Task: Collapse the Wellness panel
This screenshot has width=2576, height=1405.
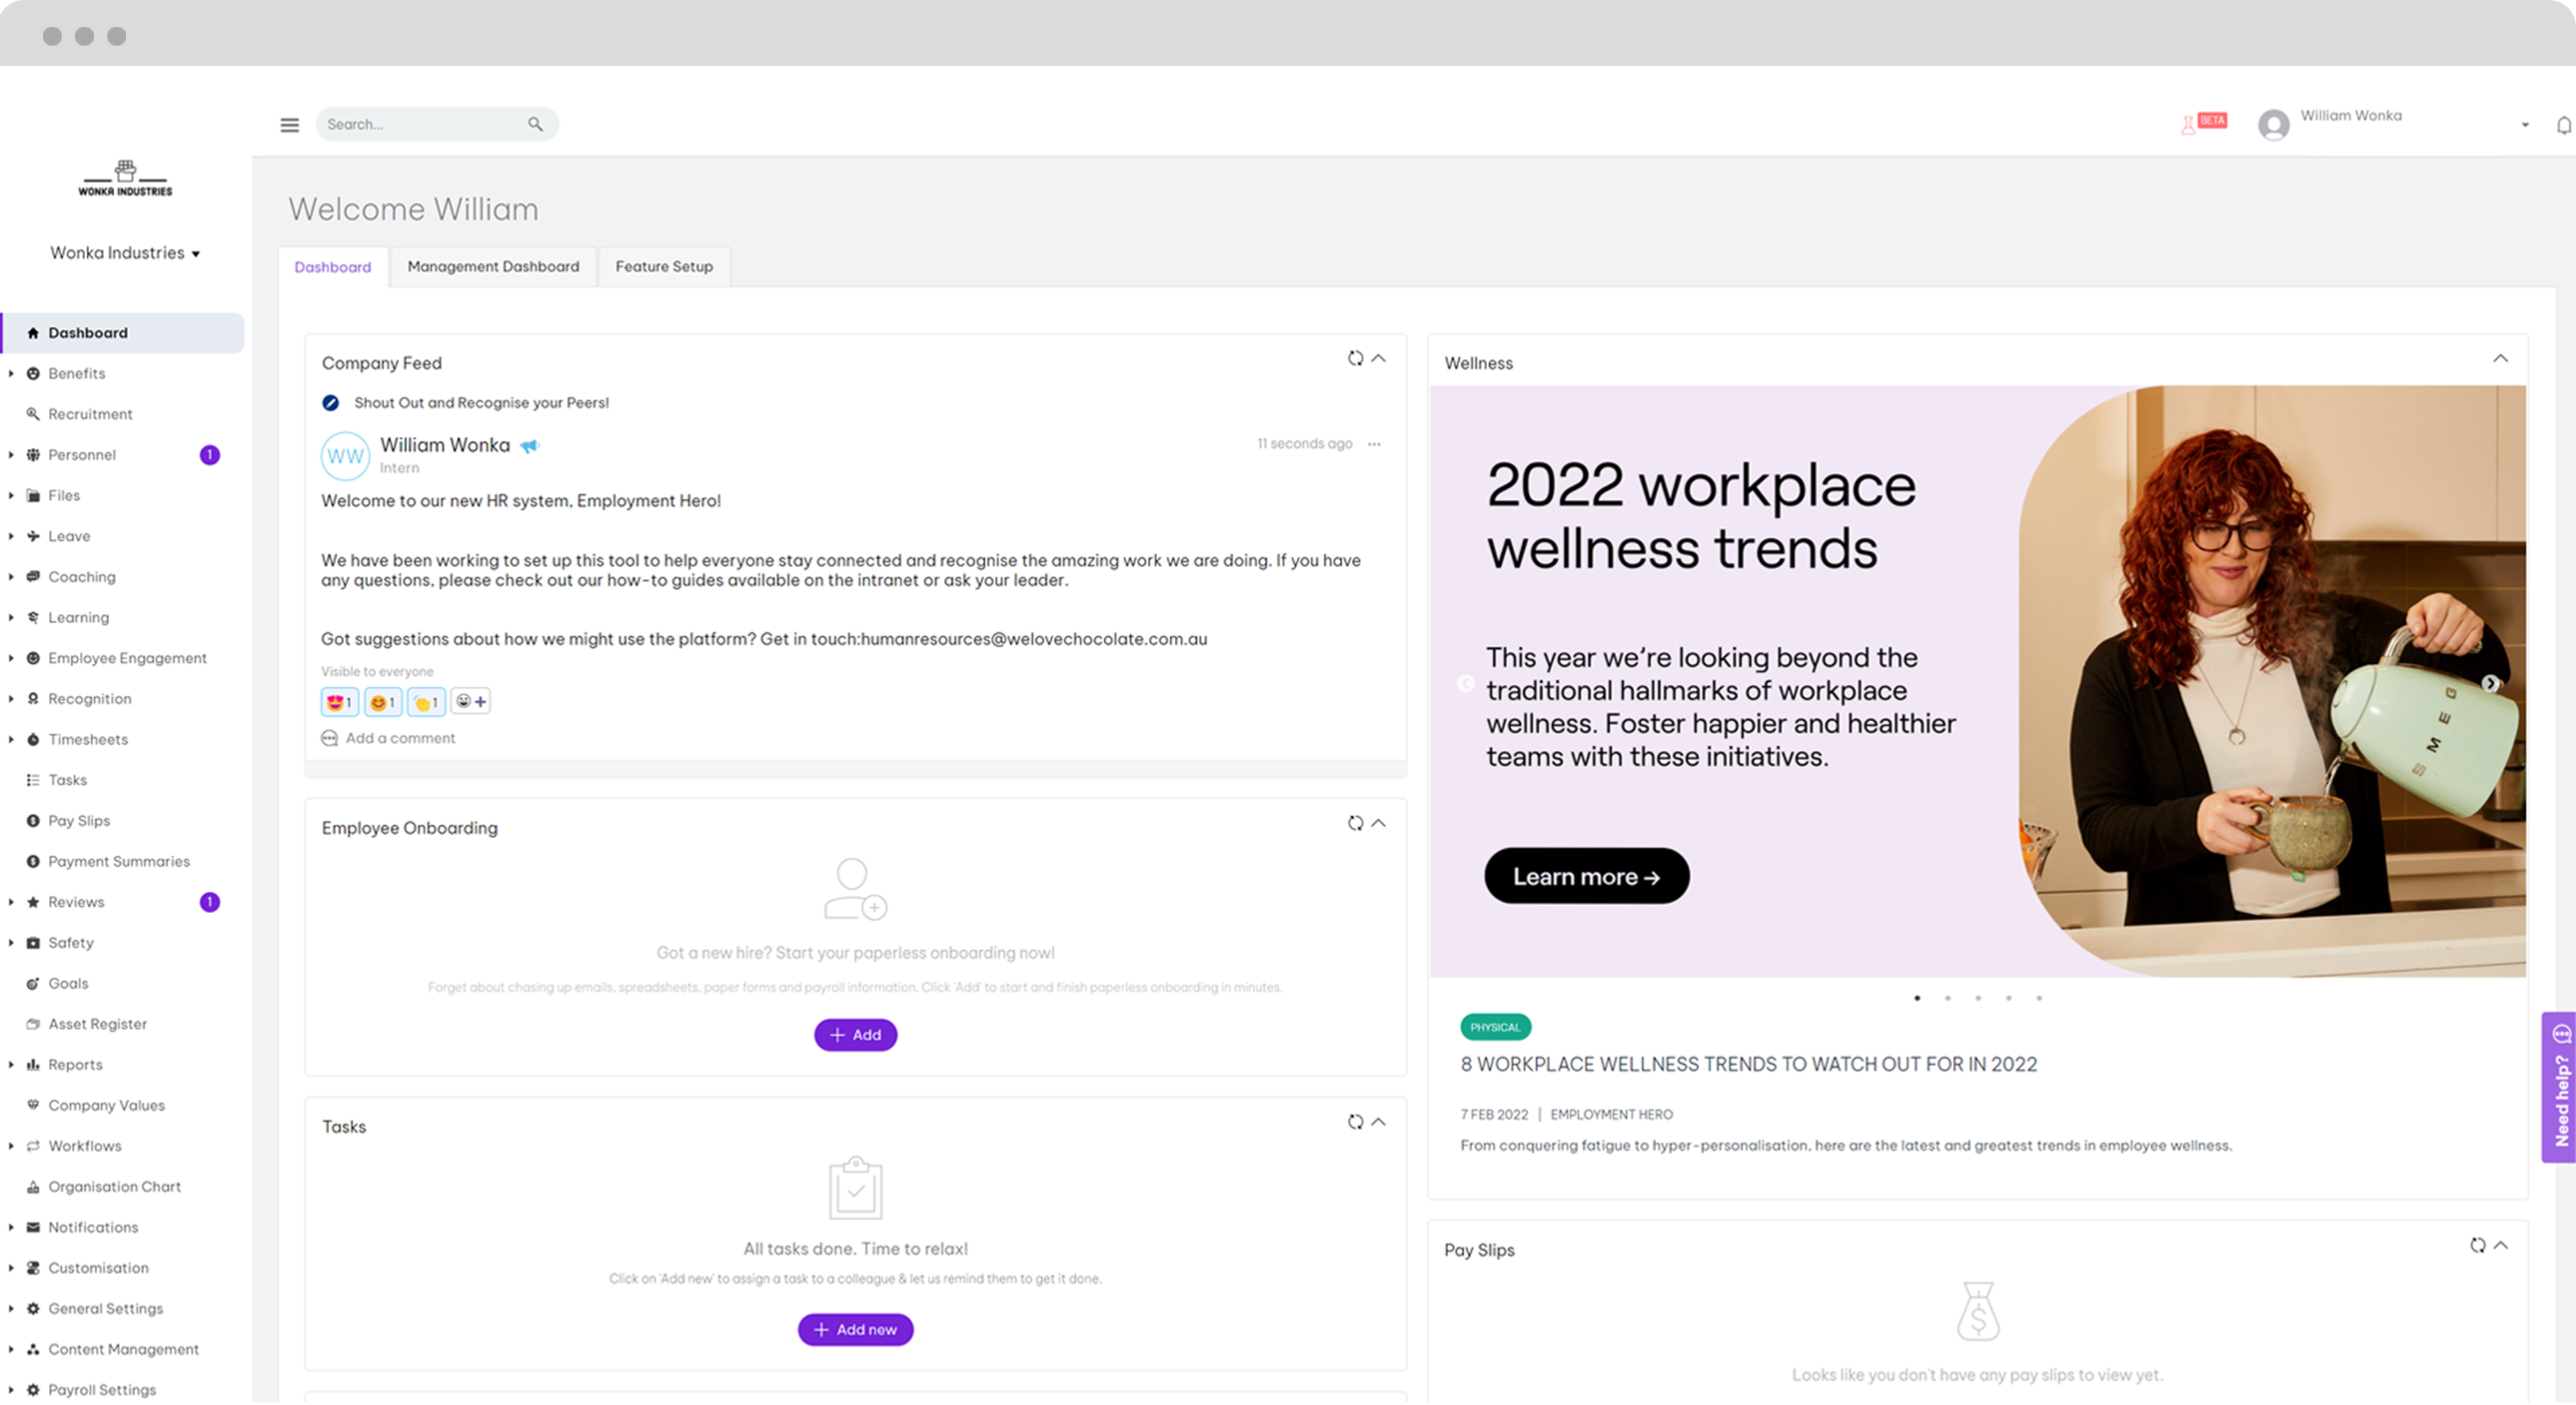Action: click(x=2500, y=358)
